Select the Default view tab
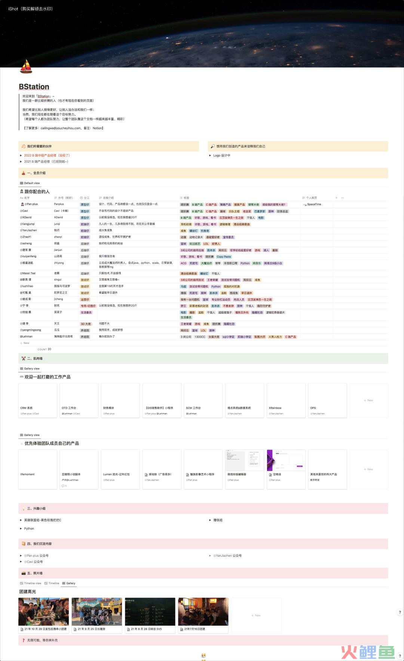Screen dimensions: 404x661 30,183
